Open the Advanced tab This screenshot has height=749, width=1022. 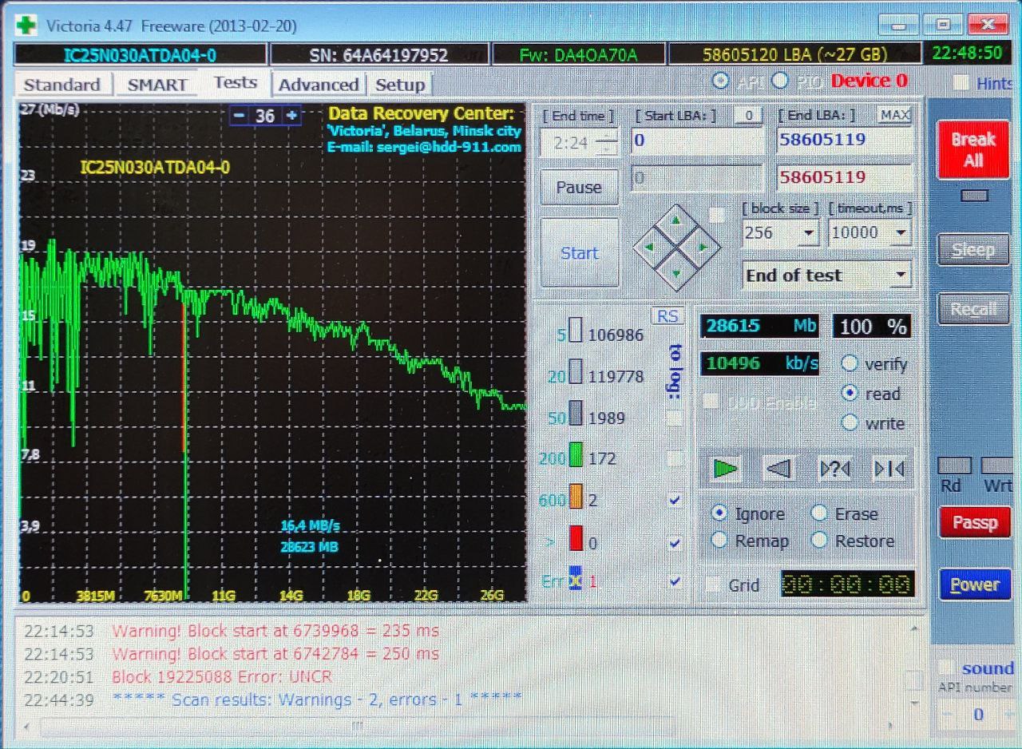318,85
